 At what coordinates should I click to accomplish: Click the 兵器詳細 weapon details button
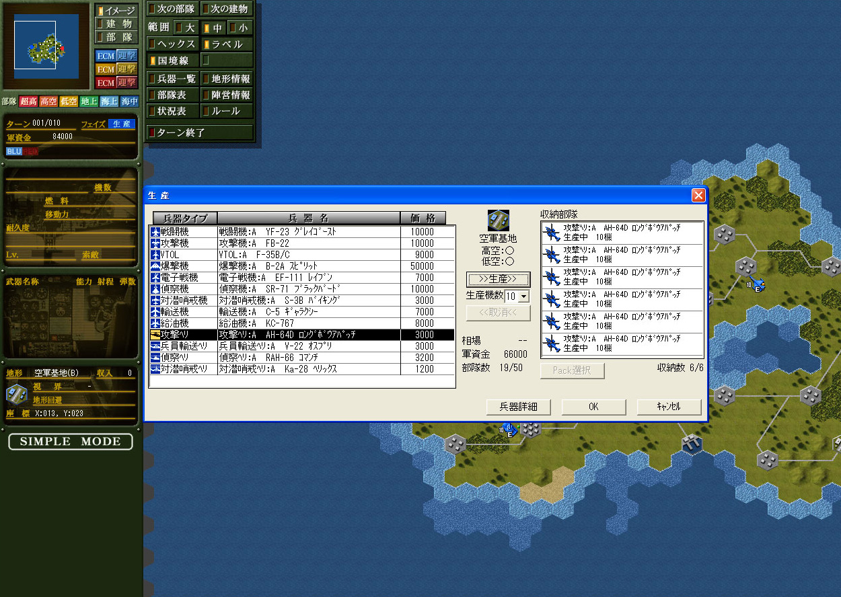coord(518,407)
